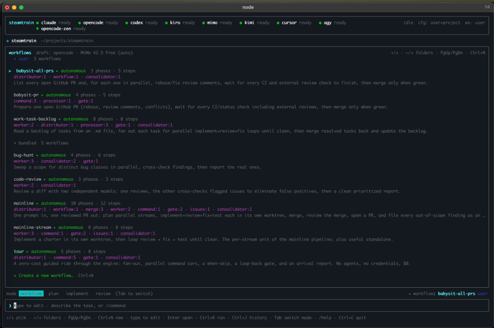Select the mainline-stream workflow
Image resolution: width=494 pixels, height=328 pixels.
point(33,227)
